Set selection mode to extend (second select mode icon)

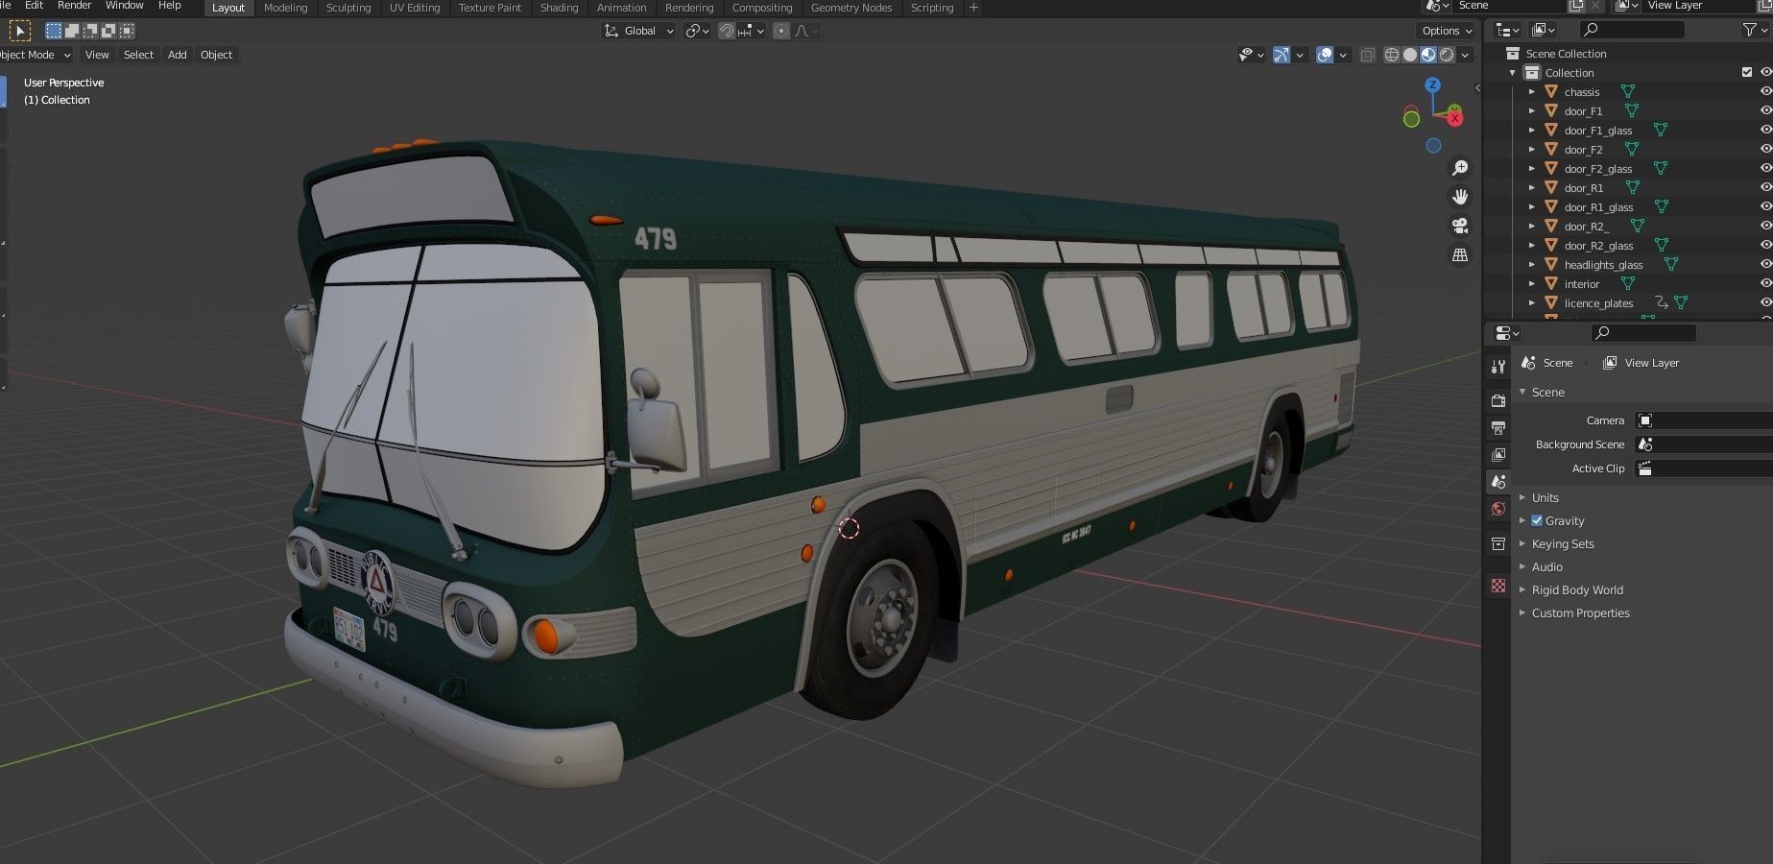point(72,31)
